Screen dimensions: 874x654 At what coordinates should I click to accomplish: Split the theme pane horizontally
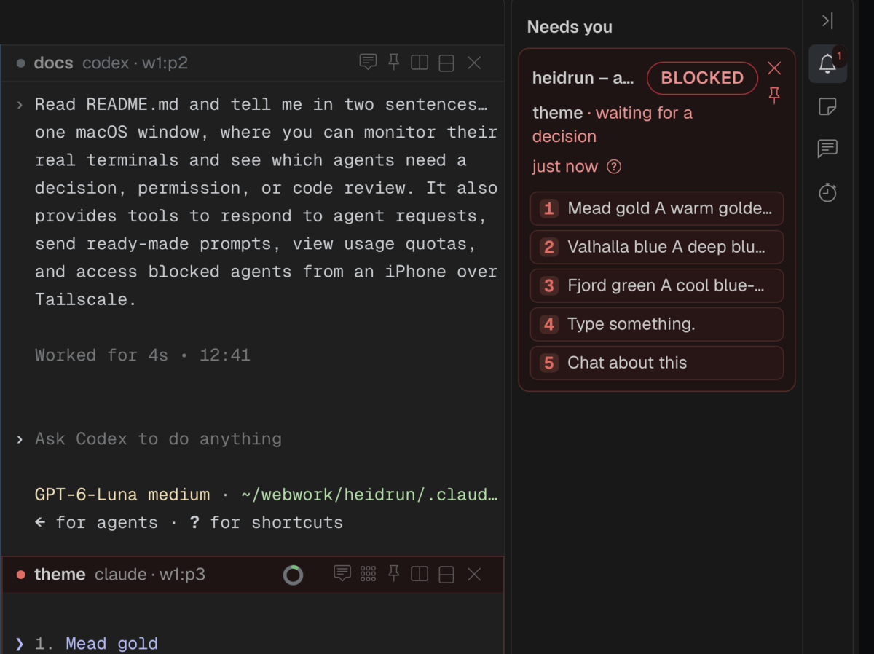point(446,575)
